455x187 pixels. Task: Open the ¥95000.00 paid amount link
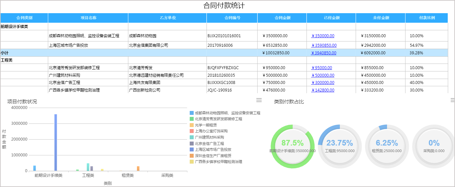click(x=322, y=67)
